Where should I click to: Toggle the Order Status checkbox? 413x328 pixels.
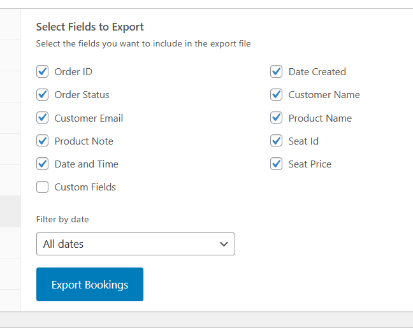click(43, 95)
